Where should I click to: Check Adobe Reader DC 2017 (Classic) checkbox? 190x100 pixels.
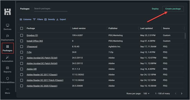pyautogui.click(x=21, y=75)
